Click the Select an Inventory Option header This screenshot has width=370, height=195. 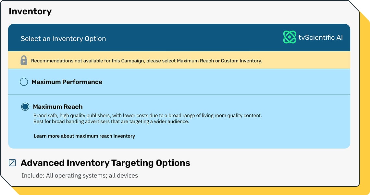tap(63, 39)
